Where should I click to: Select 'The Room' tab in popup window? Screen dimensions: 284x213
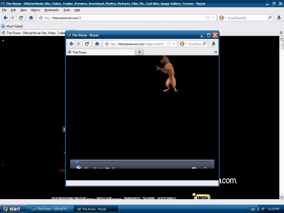[101, 52]
